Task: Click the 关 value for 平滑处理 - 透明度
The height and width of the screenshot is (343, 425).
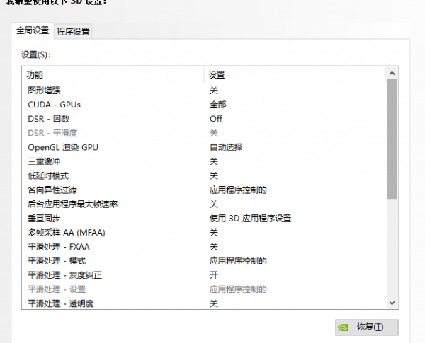Action: point(214,303)
